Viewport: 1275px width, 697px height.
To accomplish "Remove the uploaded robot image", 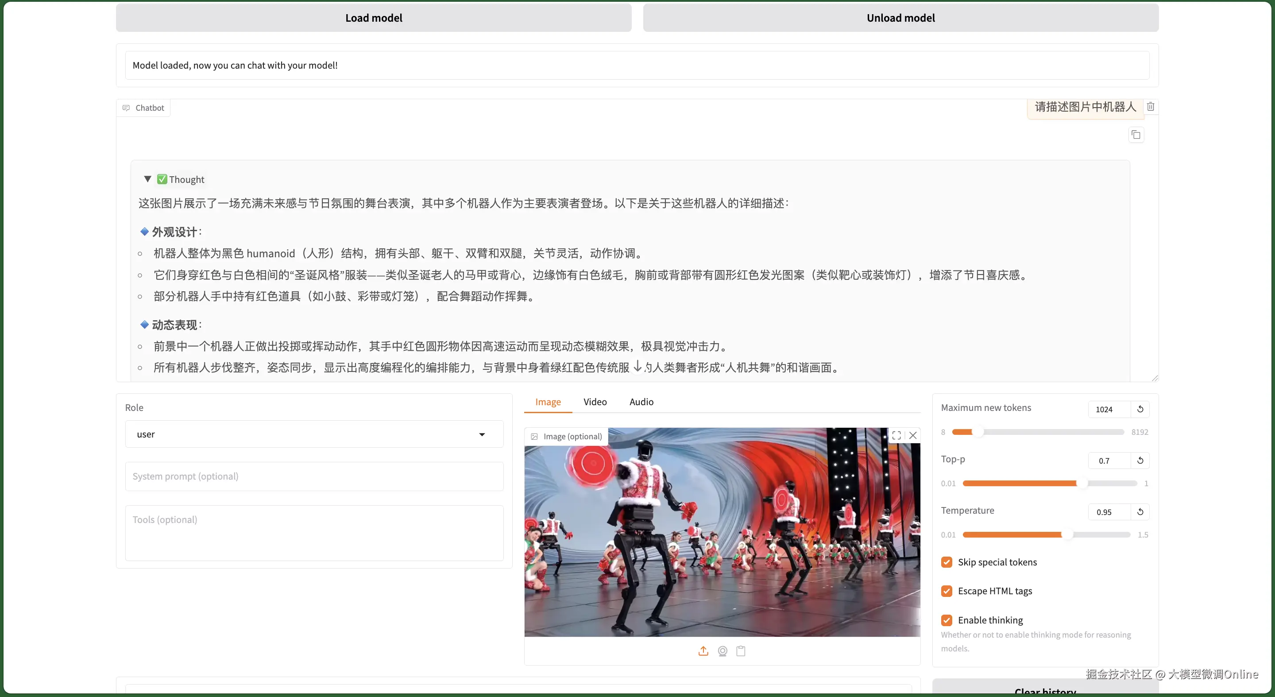I will click(x=913, y=435).
